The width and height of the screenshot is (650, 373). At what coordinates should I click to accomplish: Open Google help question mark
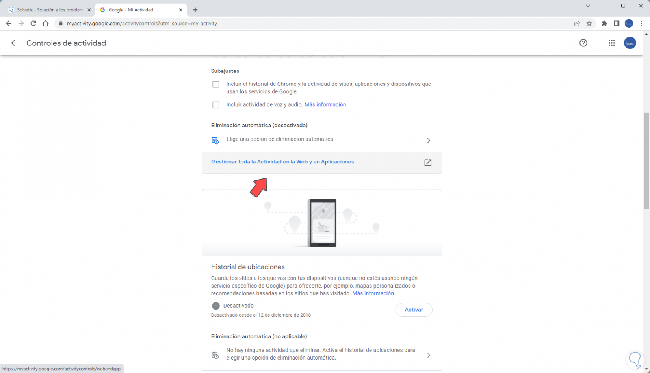583,43
